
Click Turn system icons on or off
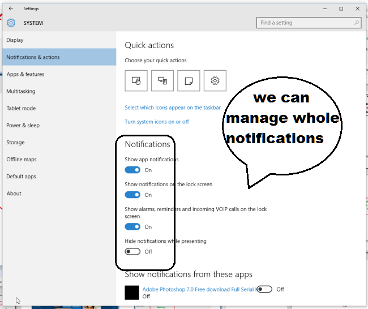pyautogui.click(x=156, y=122)
